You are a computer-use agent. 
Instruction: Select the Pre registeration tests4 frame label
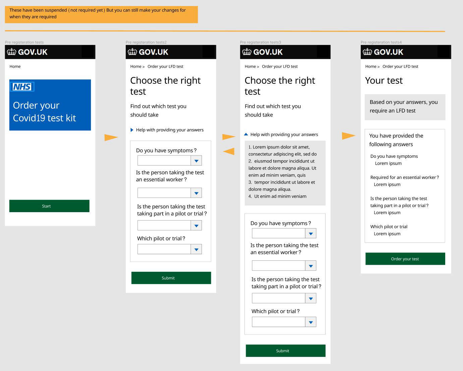point(381,42)
